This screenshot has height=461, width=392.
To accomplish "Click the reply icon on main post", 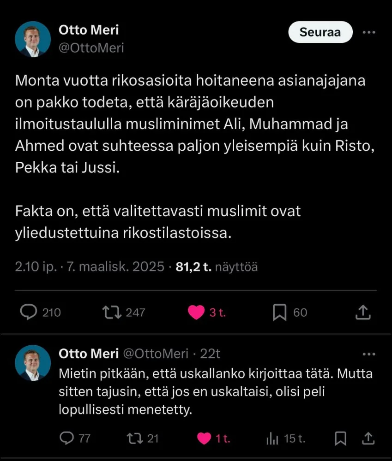I will click(29, 313).
